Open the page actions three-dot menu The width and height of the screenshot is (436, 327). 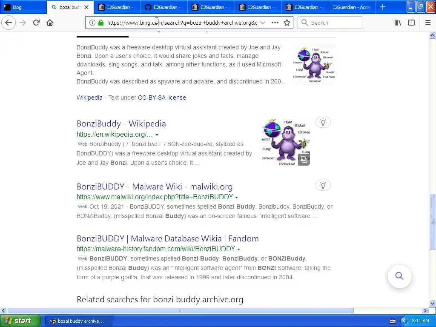click(x=275, y=23)
